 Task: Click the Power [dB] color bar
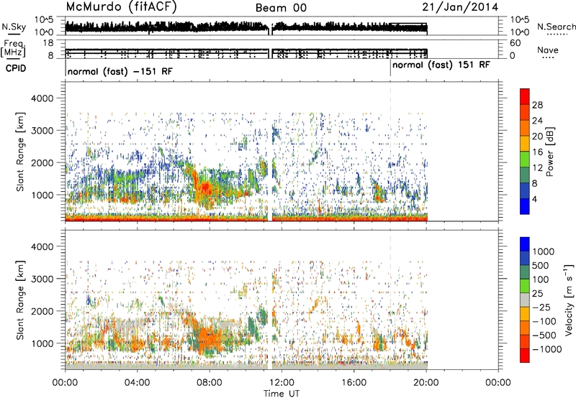pos(525,152)
